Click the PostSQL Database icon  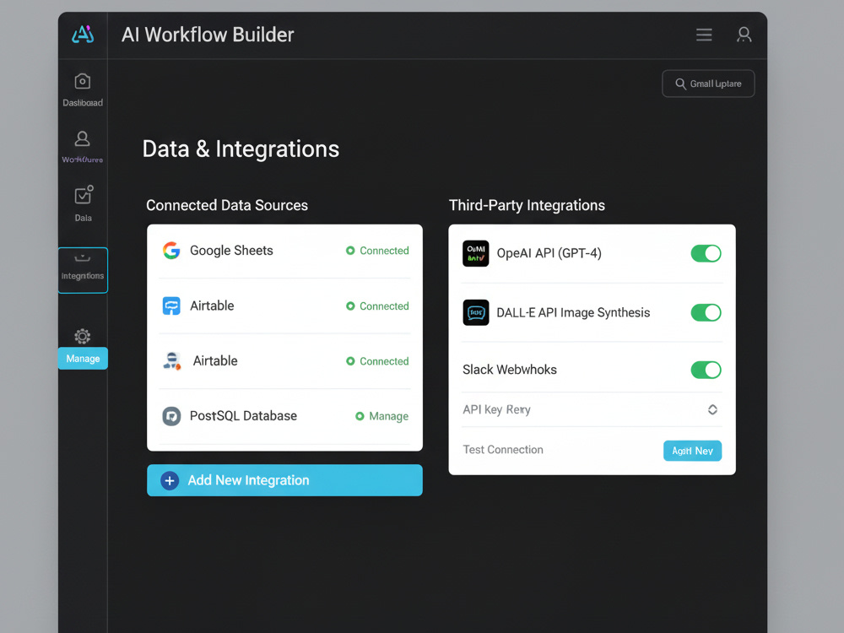coord(171,416)
